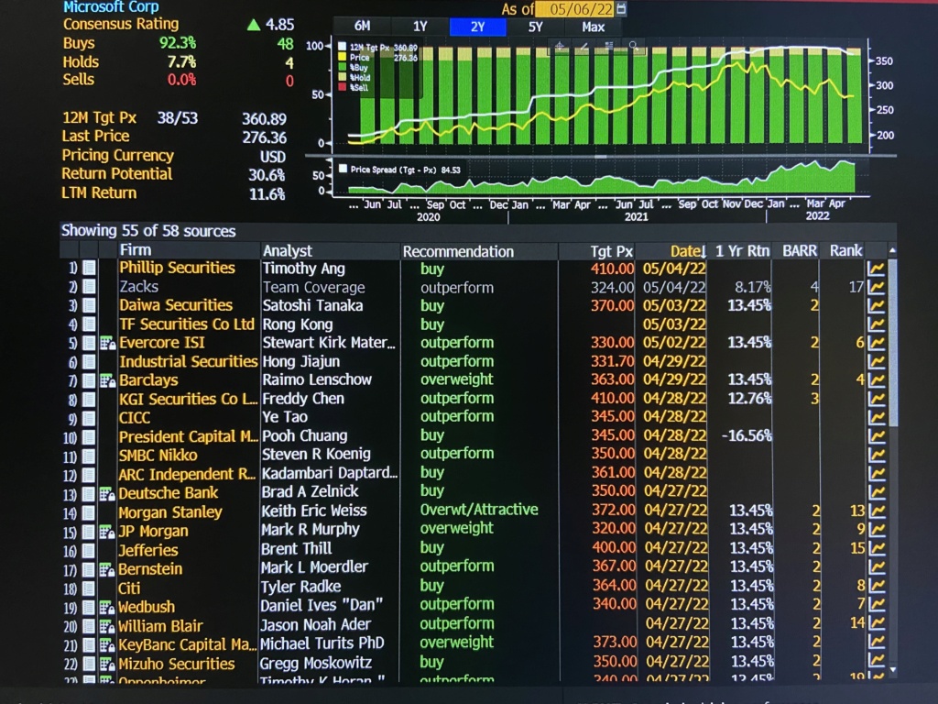Image resolution: width=938 pixels, height=704 pixels.
Task: Open the Wedbush firm link
Action: coord(147,607)
